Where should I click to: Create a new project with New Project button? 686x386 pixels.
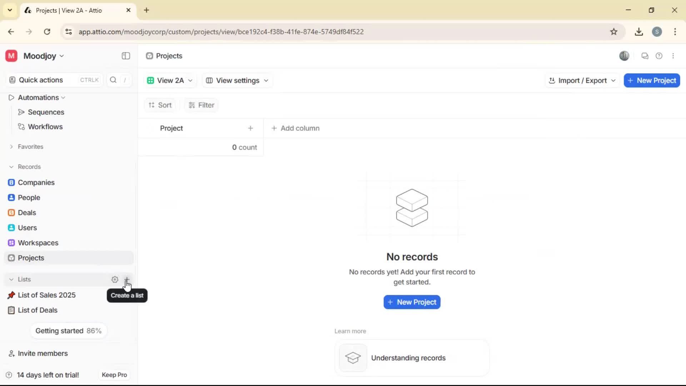tap(652, 80)
